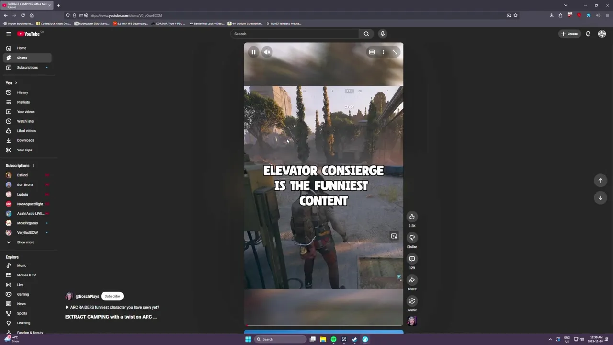The width and height of the screenshot is (613, 345).
Task: Open the notifications bell
Action: [588, 34]
